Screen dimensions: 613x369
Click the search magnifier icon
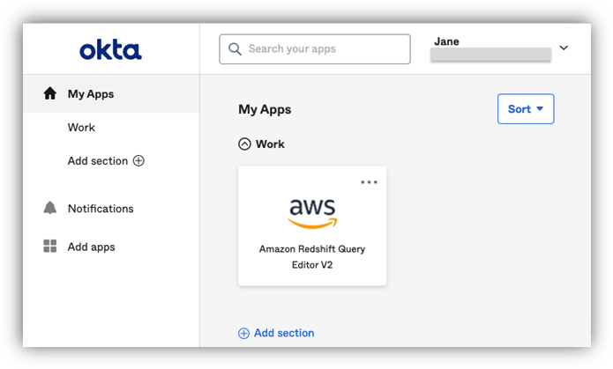[x=235, y=49]
